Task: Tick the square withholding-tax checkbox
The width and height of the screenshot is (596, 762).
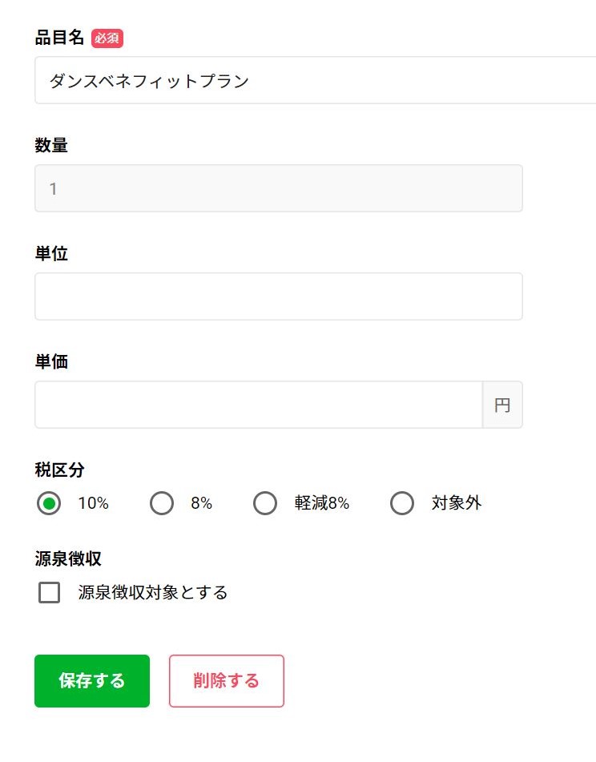Action: tap(49, 593)
